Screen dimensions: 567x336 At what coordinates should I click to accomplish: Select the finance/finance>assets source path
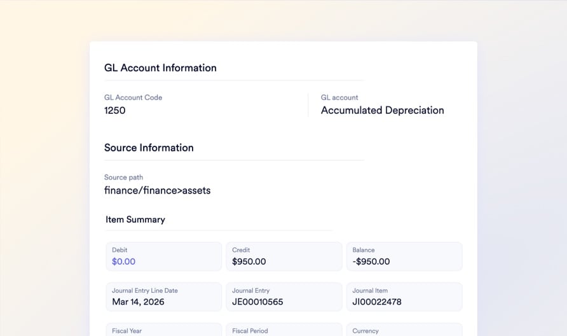click(x=157, y=190)
